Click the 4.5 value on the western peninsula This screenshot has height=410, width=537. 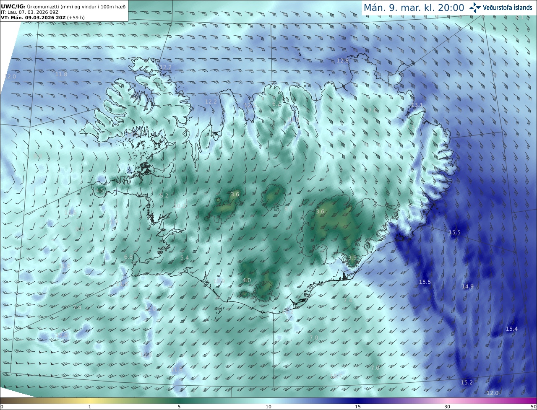coord(100,190)
